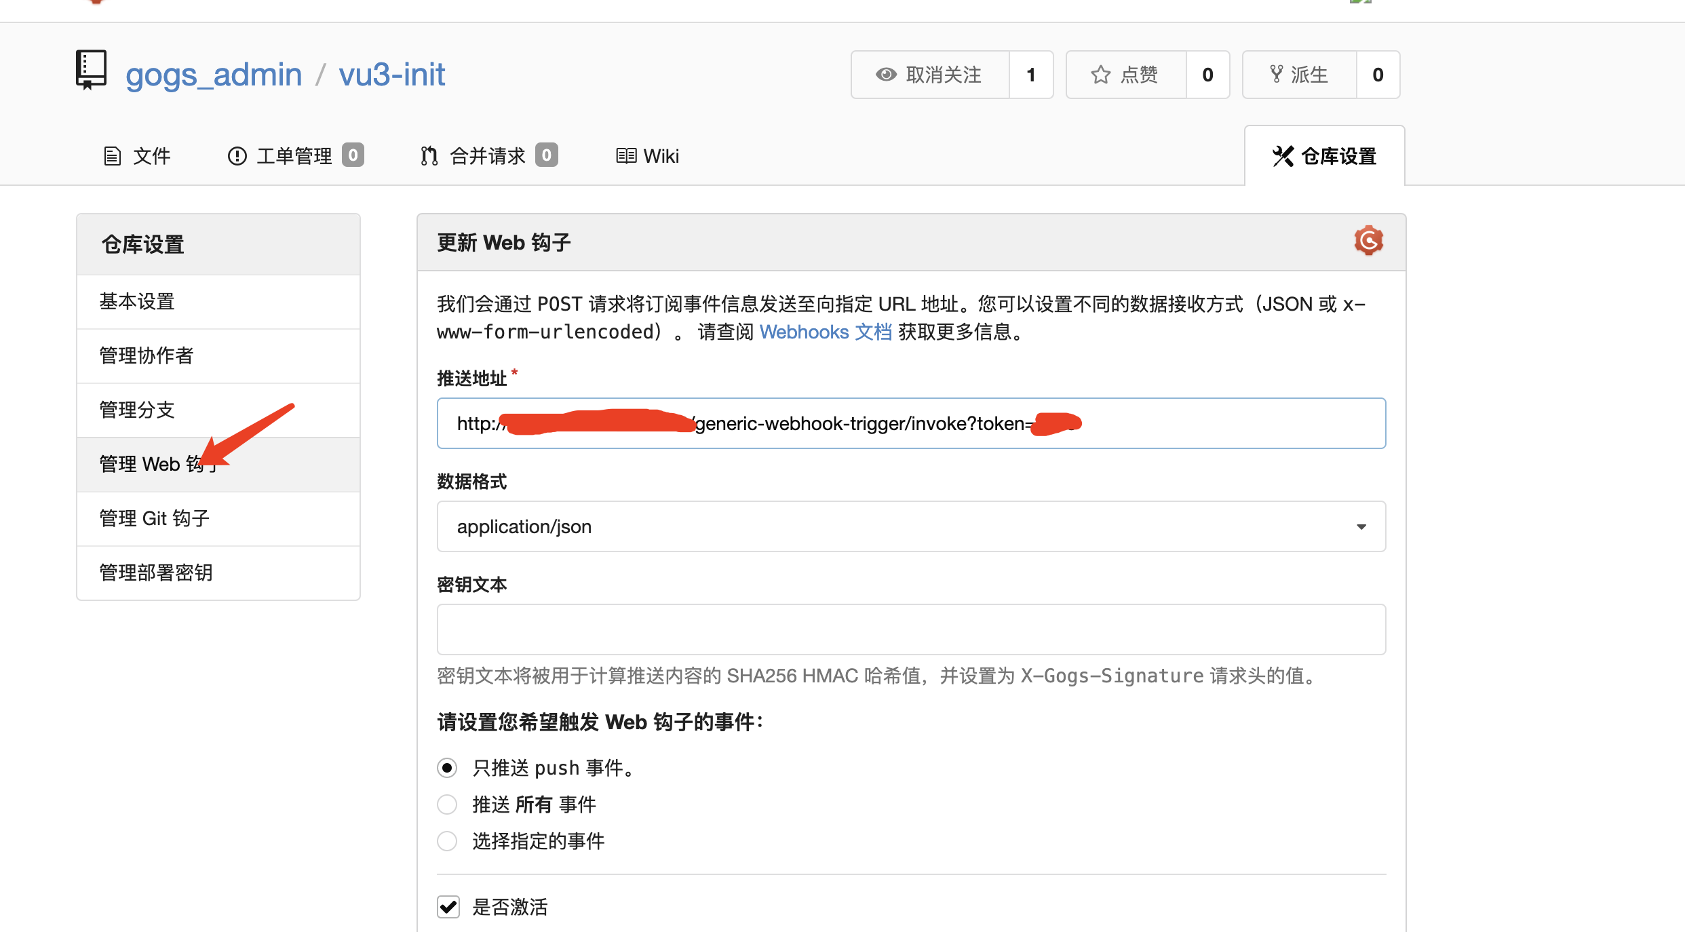Image resolution: width=1685 pixels, height=932 pixels.
Task: Click the 工单管理 count badge
Action: (353, 155)
